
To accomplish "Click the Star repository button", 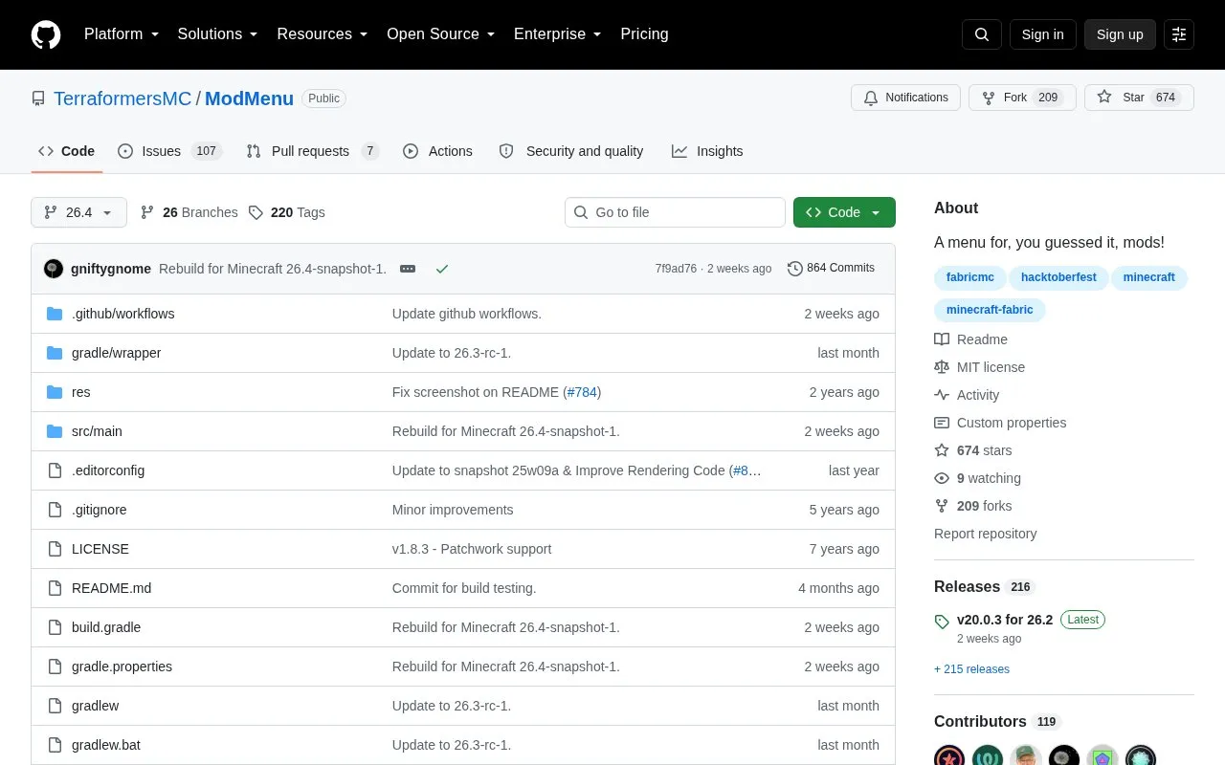I will click(1139, 98).
